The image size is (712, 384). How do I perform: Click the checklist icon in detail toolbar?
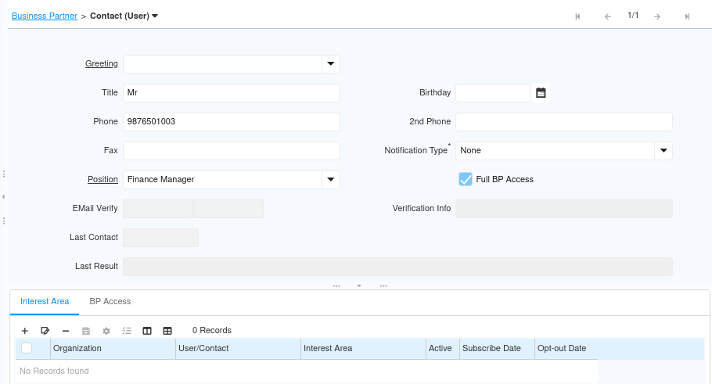point(127,331)
